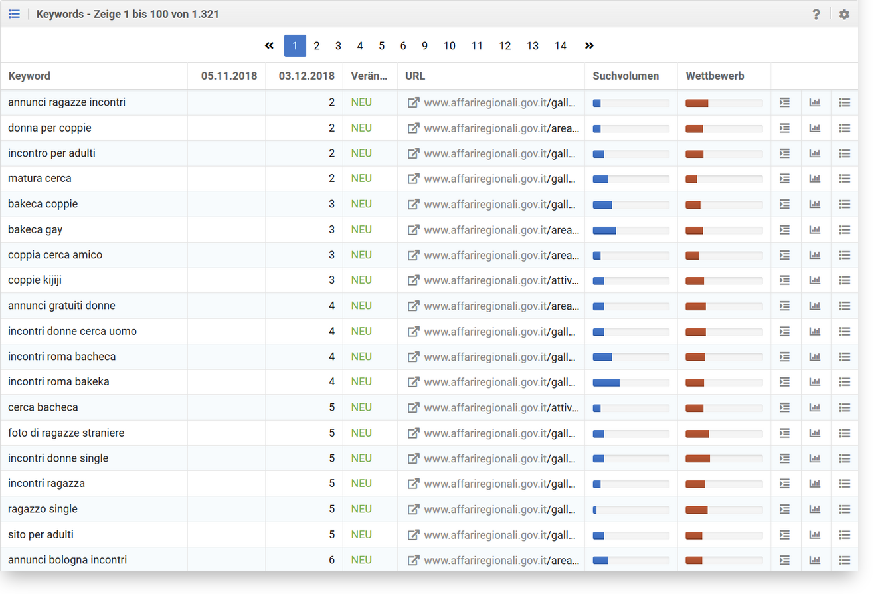Image resolution: width=880 pixels, height=594 pixels.
Task: Show chart icon for matura cerca row
Action: tap(814, 179)
